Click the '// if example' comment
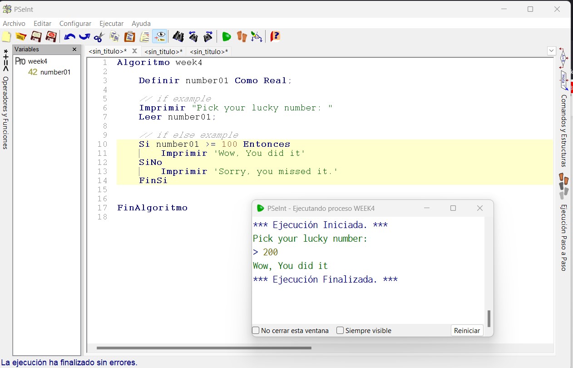The width and height of the screenshot is (573, 368). point(175,99)
